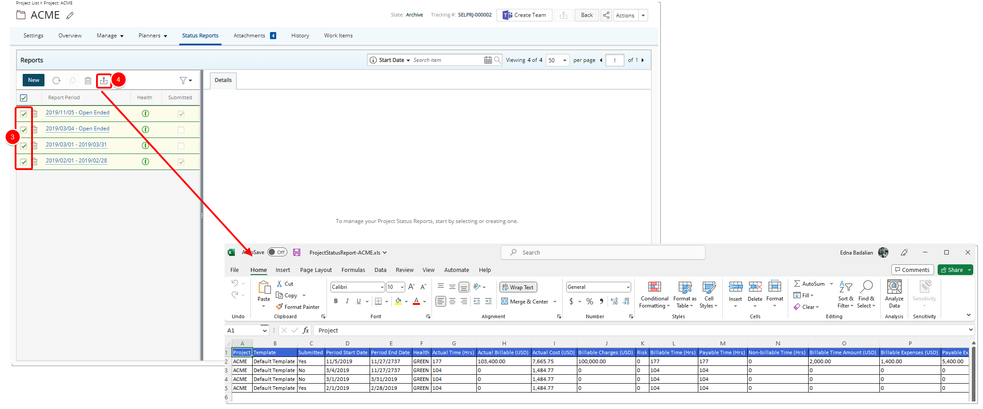Screen dimensions: 983x409
Task: Toggle Italic in Excel Font group
Action: [347, 301]
